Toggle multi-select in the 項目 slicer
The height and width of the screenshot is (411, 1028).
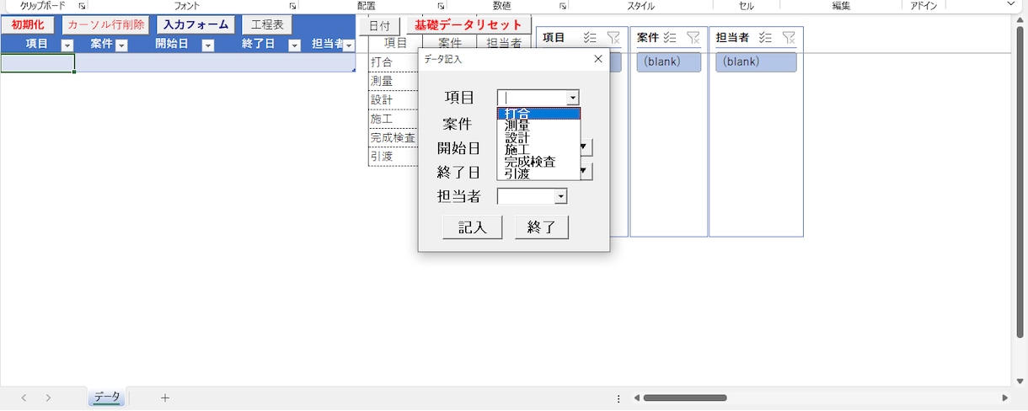coord(590,37)
